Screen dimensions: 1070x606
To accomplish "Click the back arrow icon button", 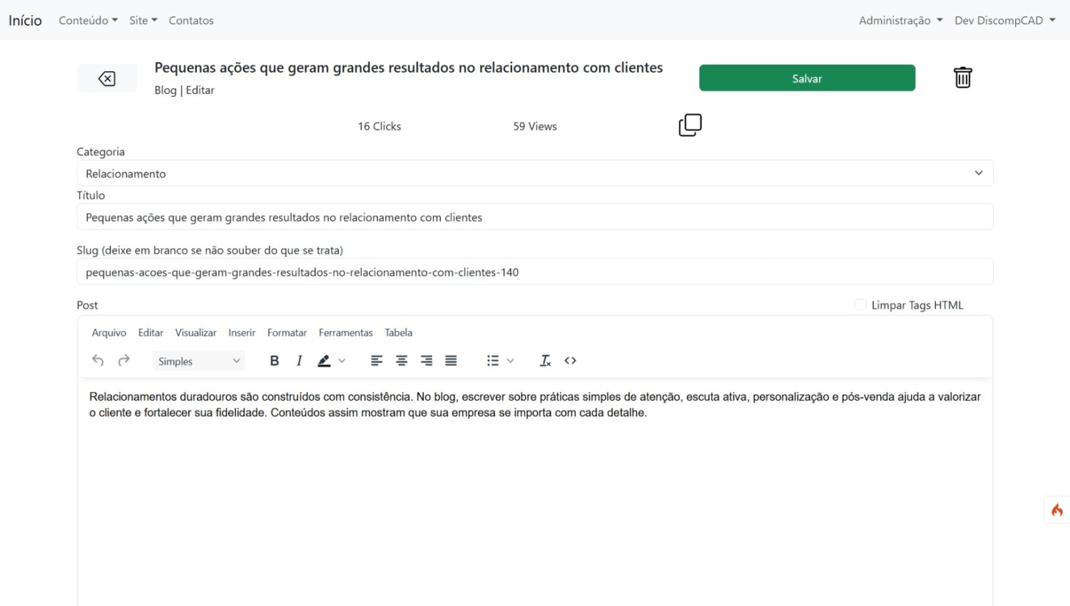I will [x=107, y=78].
